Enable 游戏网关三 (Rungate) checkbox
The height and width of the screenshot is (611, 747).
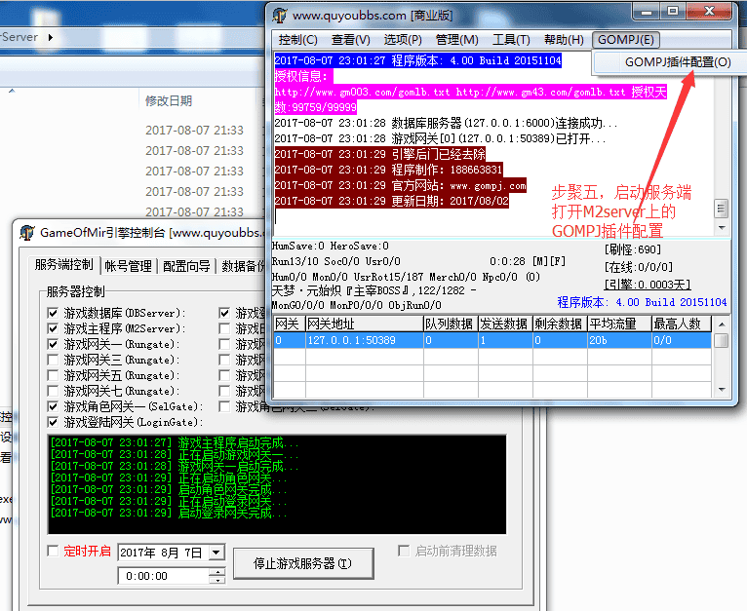click(53, 360)
